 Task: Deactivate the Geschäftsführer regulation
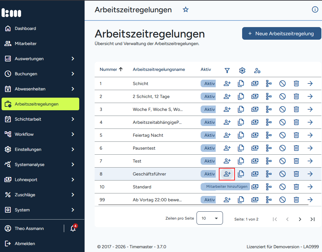click(282, 174)
